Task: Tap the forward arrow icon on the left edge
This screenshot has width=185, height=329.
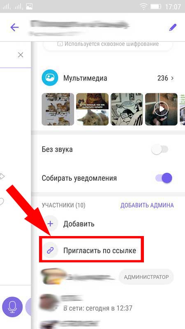Action: pyautogui.click(x=2, y=176)
